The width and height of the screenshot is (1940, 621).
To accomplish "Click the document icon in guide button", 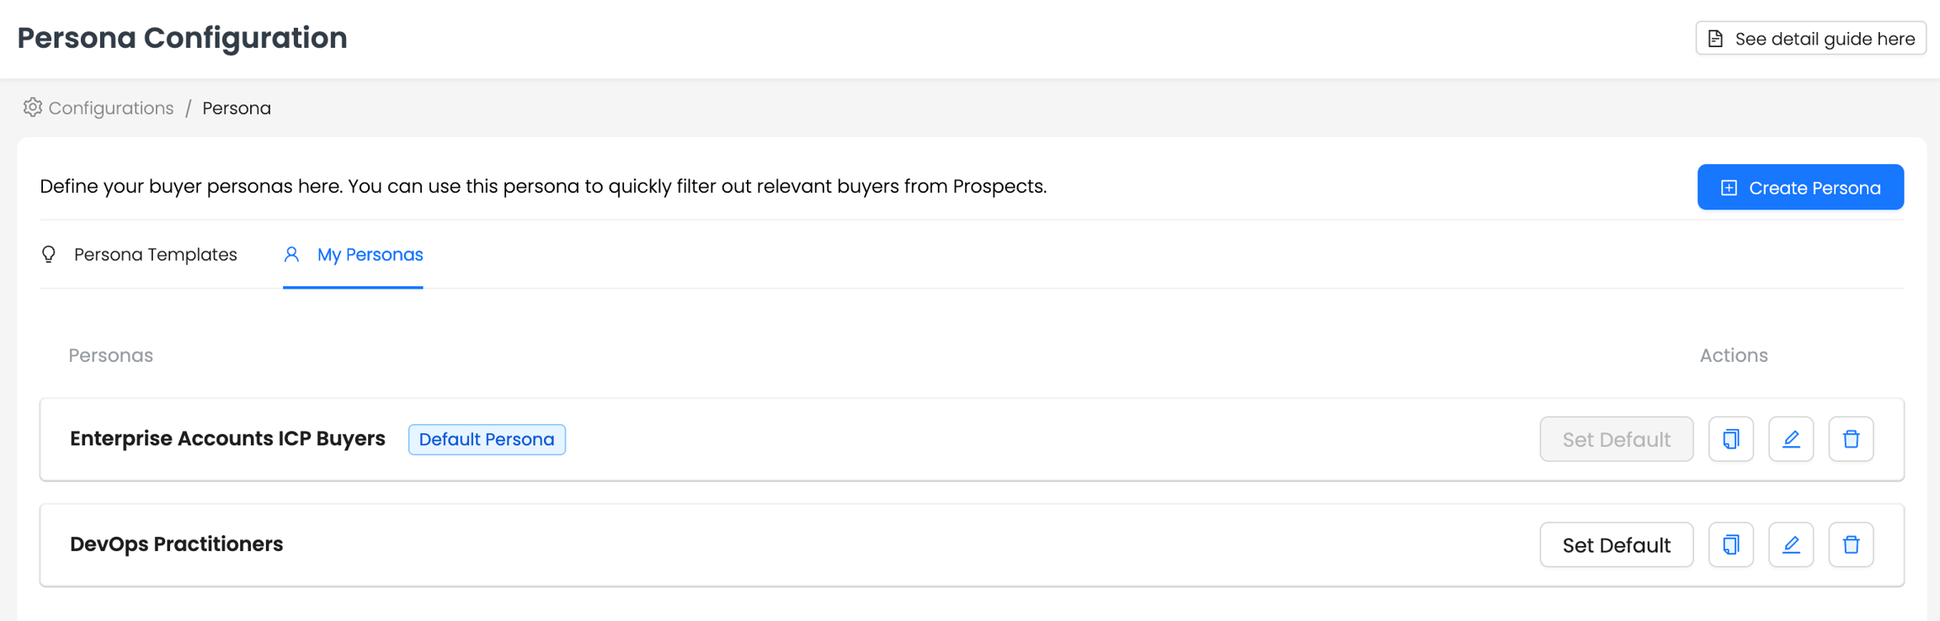I will 1715,39.
